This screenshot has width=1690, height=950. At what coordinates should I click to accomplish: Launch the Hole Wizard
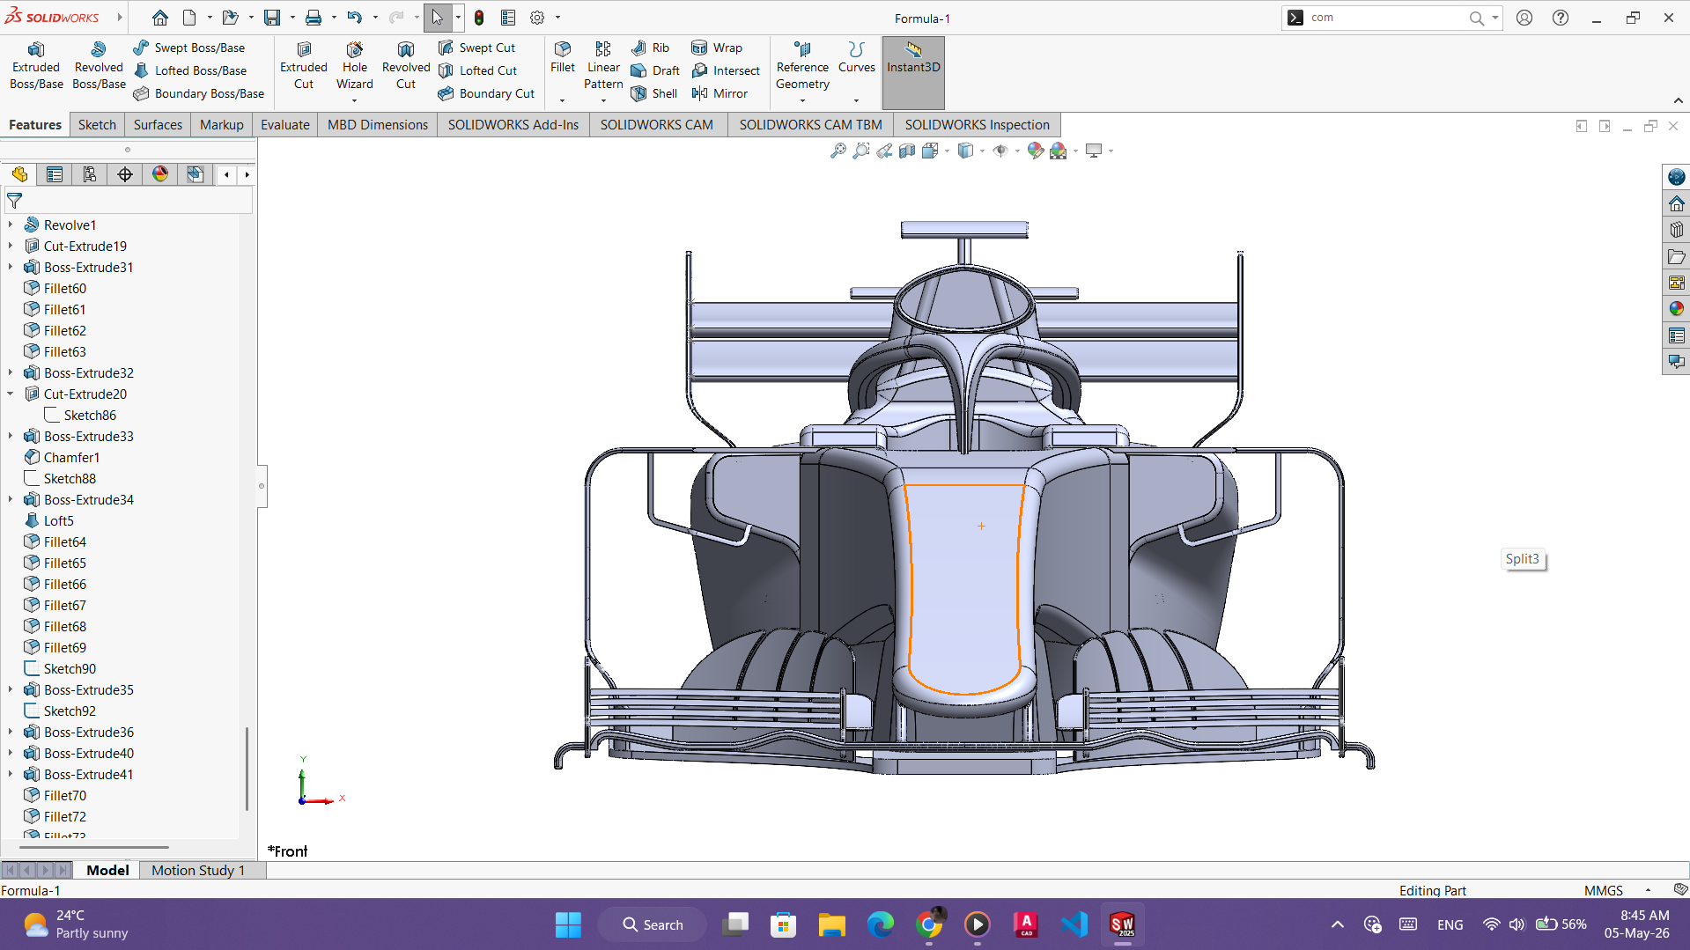(355, 66)
